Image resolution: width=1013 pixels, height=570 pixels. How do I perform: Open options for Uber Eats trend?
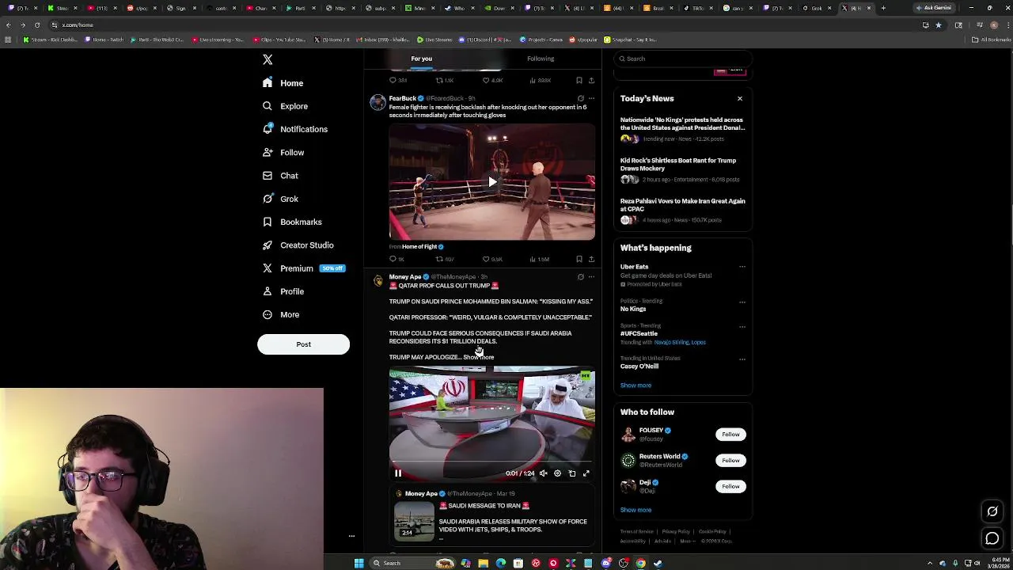[x=742, y=267]
